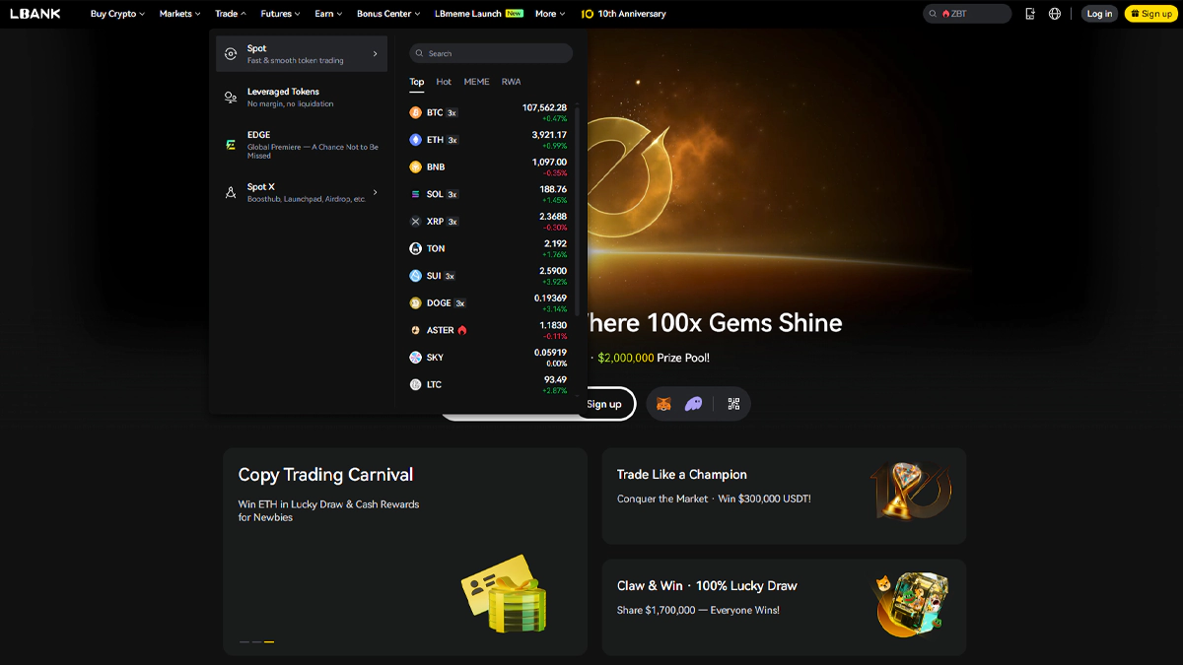Click the app download icon in header
Screen dimensions: 1183x665
click(1030, 14)
